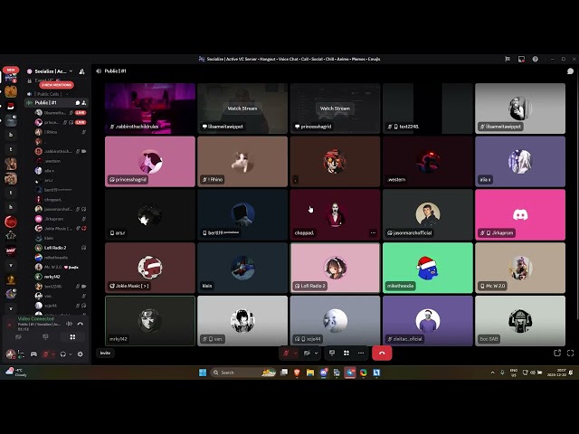Open chat panel icon at top right

pos(570,71)
